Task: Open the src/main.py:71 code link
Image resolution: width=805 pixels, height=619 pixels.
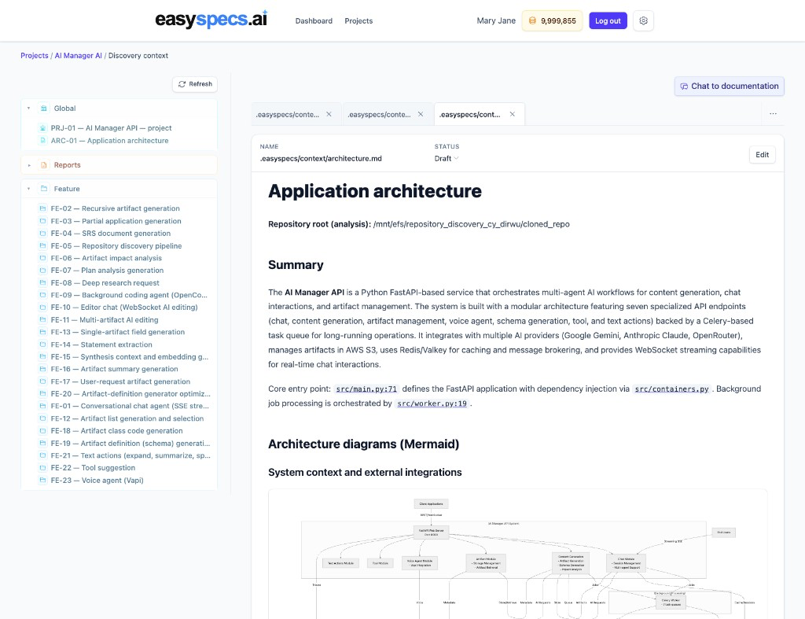Action: tap(366, 389)
